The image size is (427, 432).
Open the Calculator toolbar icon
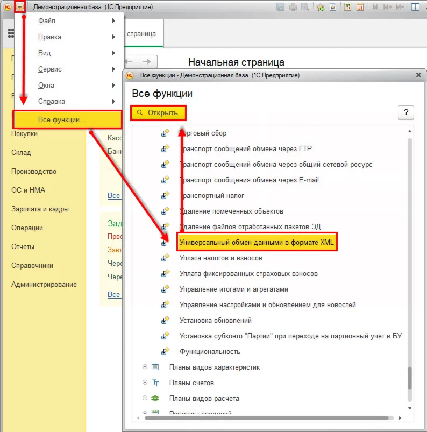tap(347, 7)
